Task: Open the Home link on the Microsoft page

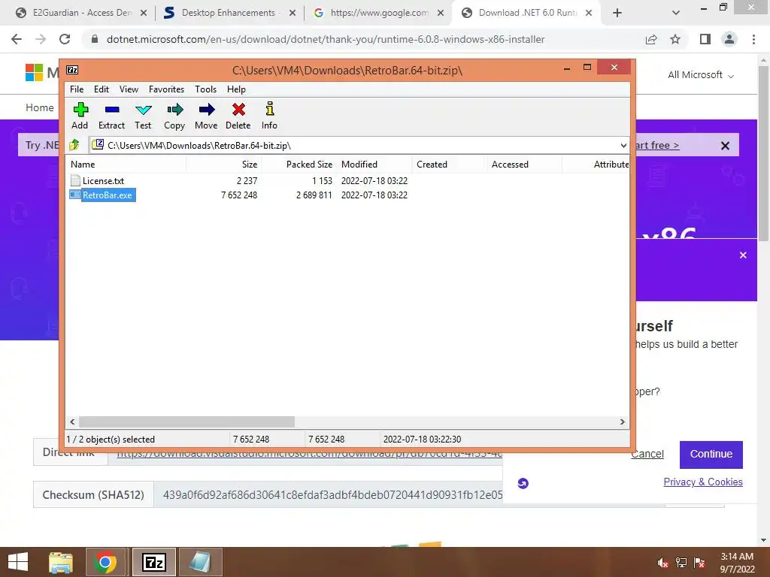Action: (x=40, y=107)
